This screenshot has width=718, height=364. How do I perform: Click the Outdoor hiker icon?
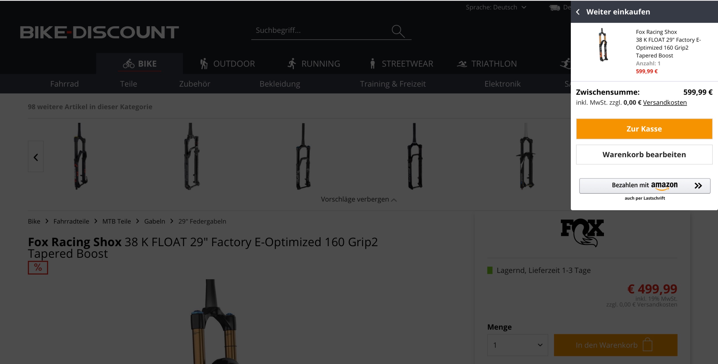pyautogui.click(x=204, y=64)
